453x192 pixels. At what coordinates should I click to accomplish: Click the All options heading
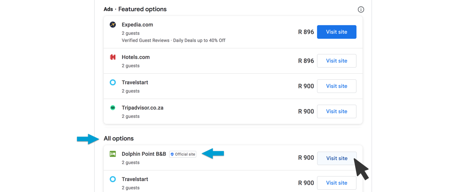pyautogui.click(x=119, y=138)
